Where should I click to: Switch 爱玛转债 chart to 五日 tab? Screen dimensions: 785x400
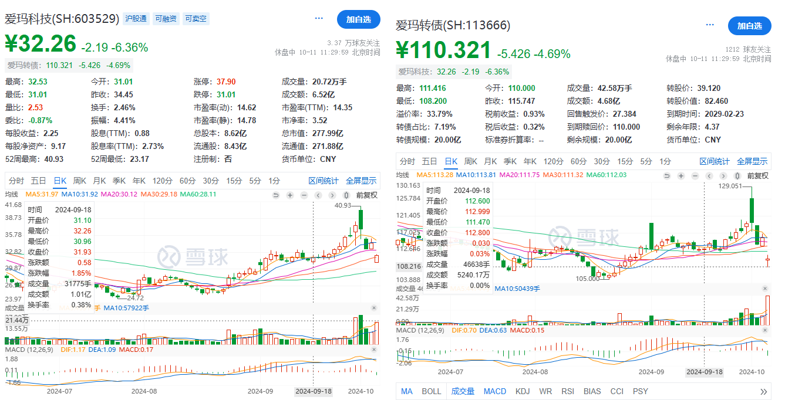(x=430, y=161)
